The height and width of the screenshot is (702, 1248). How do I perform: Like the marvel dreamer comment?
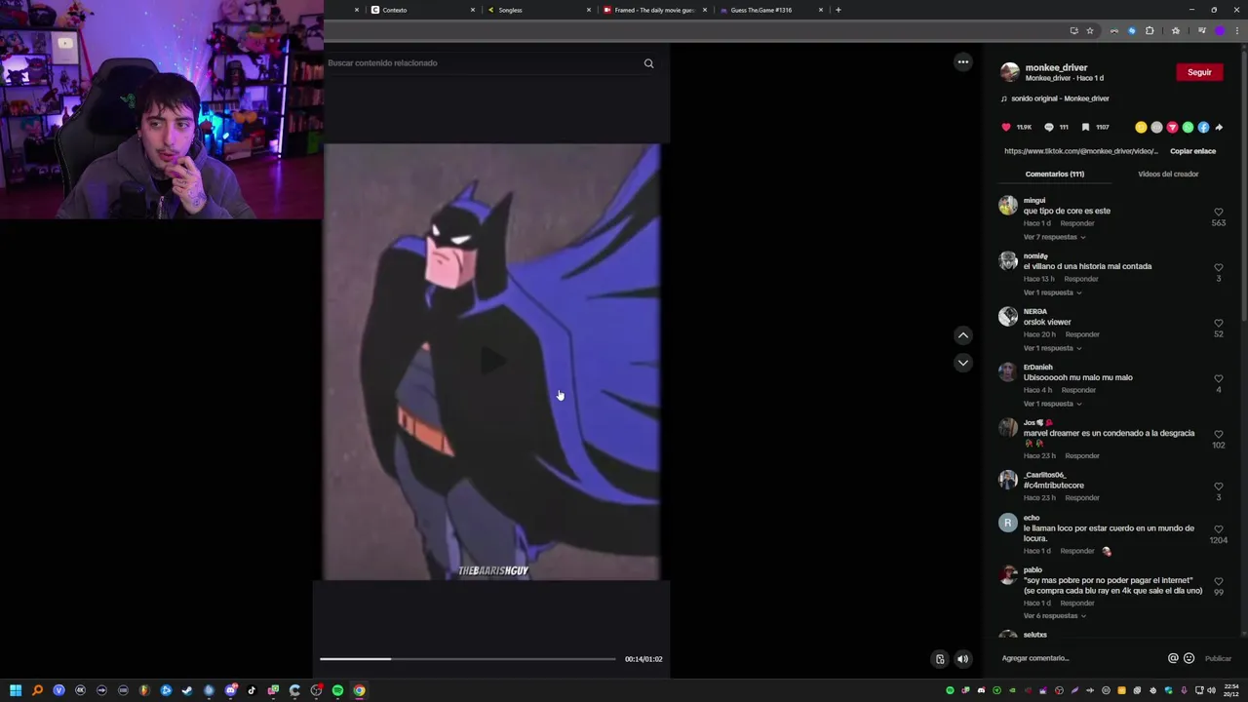(1218, 434)
